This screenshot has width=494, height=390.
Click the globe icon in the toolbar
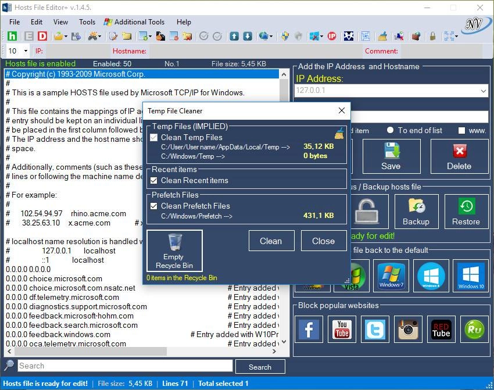point(263,36)
